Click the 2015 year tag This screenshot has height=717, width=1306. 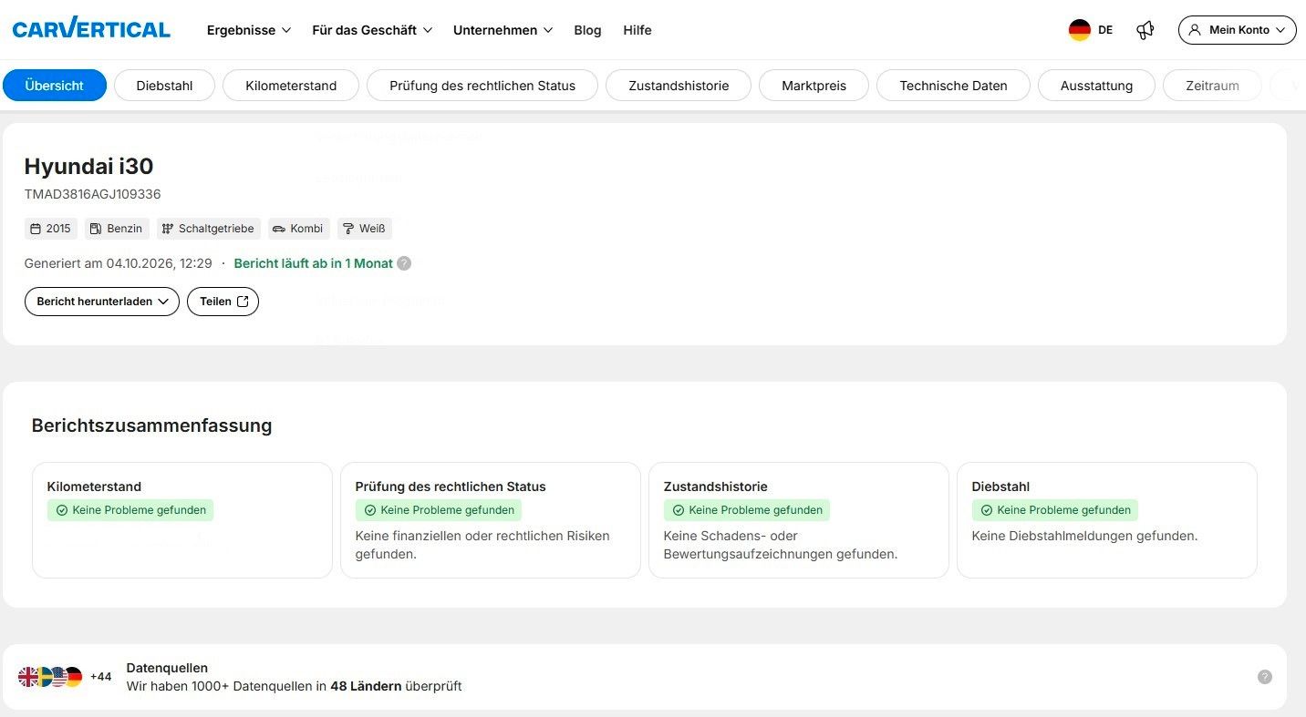50,229
